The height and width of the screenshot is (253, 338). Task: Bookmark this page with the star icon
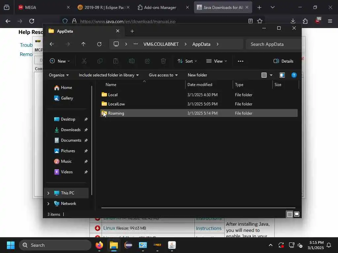pyautogui.click(x=260, y=21)
